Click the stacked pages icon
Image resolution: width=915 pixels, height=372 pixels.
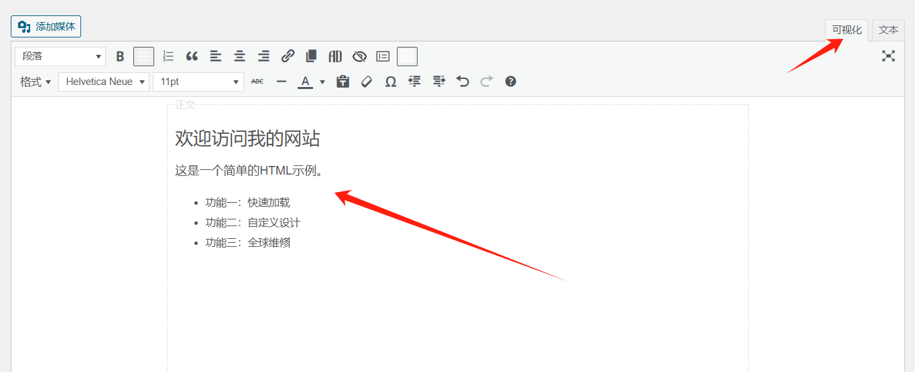[311, 56]
